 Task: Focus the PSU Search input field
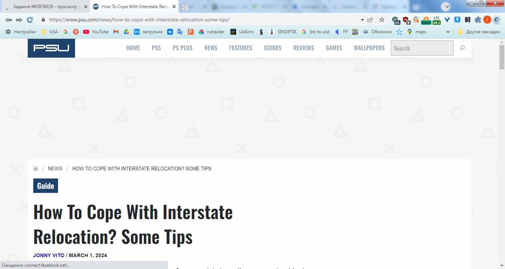[x=422, y=48]
